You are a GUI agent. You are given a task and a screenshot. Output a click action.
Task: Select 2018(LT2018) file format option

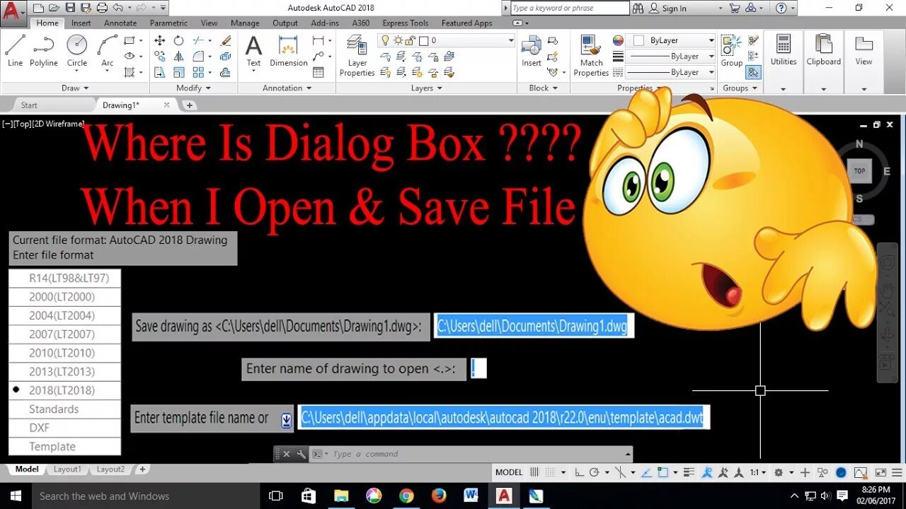click(64, 390)
